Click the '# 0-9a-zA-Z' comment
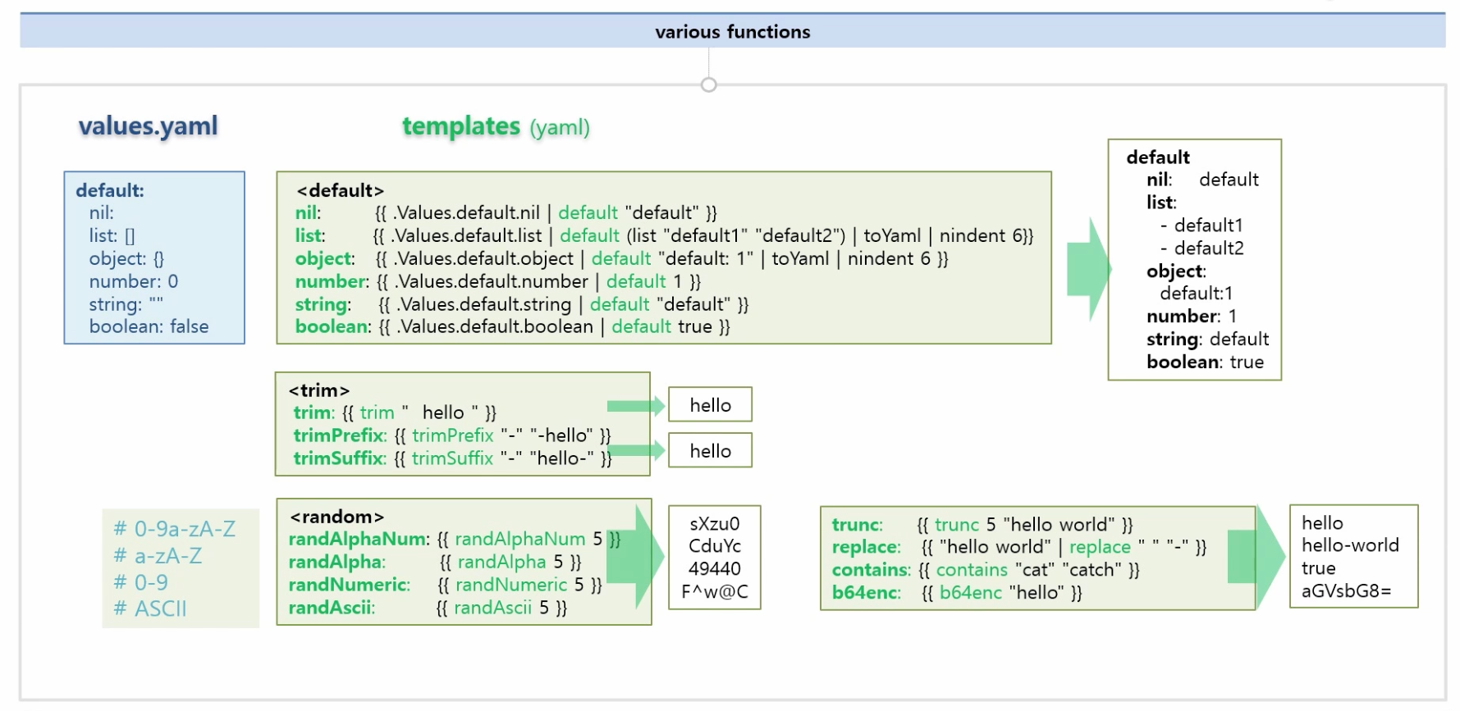This screenshot has width=1460, height=711. click(x=174, y=529)
